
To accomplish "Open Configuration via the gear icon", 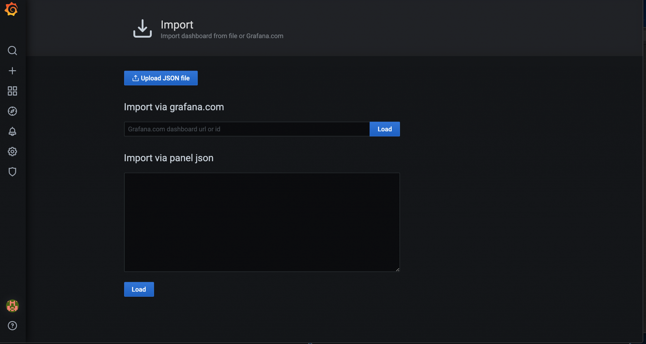I will point(12,152).
